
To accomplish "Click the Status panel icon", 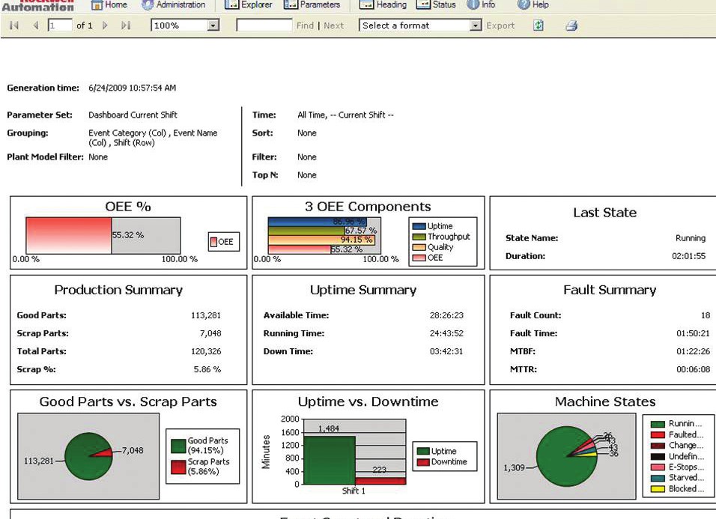I will [423, 5].
